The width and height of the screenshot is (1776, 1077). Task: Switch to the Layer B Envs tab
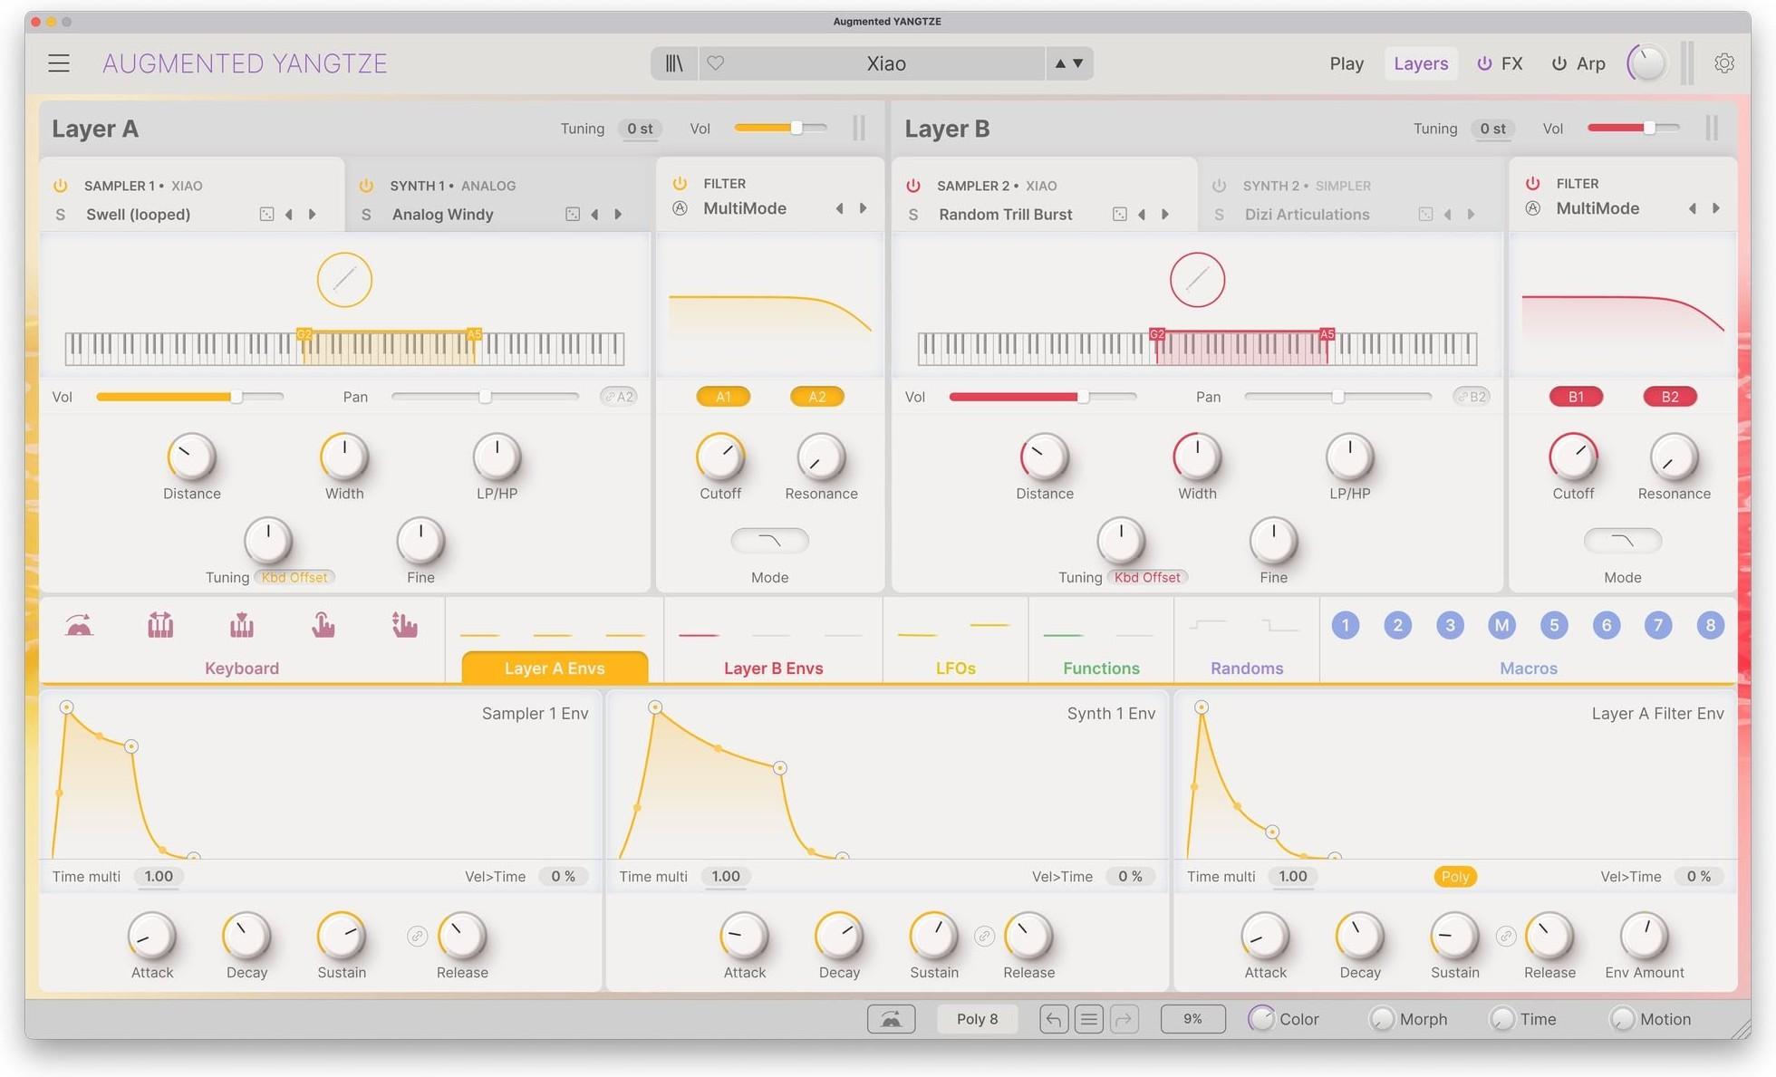[772, 668]
